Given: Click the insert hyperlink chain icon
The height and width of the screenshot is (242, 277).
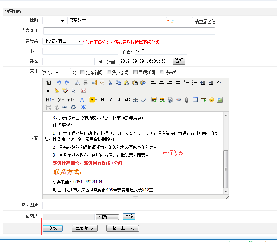Looking at the screenshot, I should 65,107.
